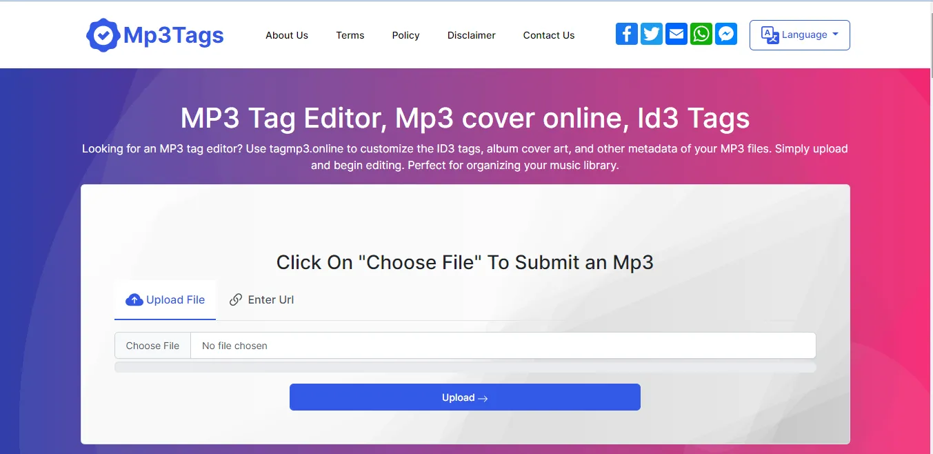This screenshot has height=454, width=933.
Task: Click the link icon beside Enter Url
Action: (x=237, y=299)
